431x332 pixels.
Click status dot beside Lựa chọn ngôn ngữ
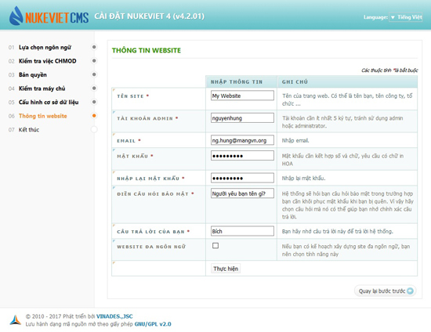pos(94,47)
